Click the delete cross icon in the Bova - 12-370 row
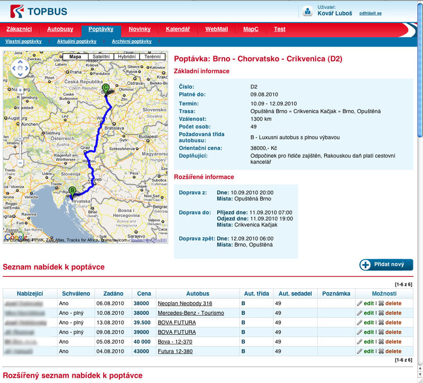423x383 pixels. pyautogui.click(x=381, y=342)
